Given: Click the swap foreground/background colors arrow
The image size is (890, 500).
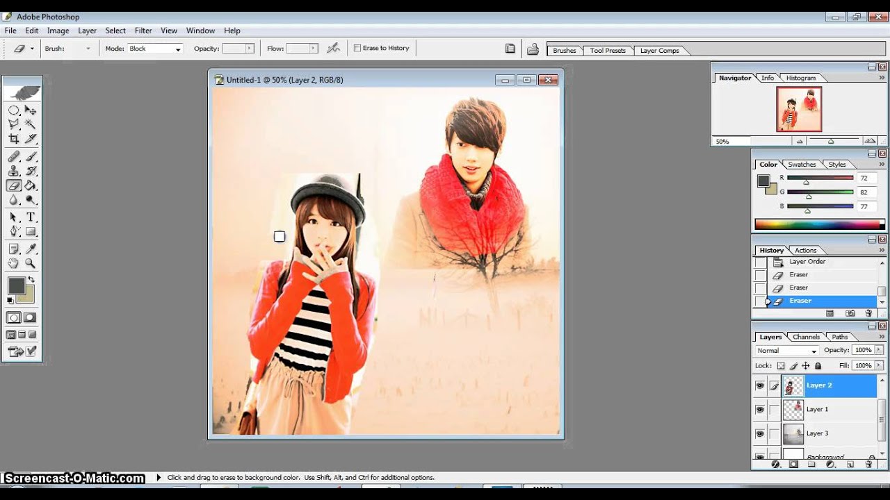Looking at the screenshot, I should pyautogui.click(x=31, y=279).
